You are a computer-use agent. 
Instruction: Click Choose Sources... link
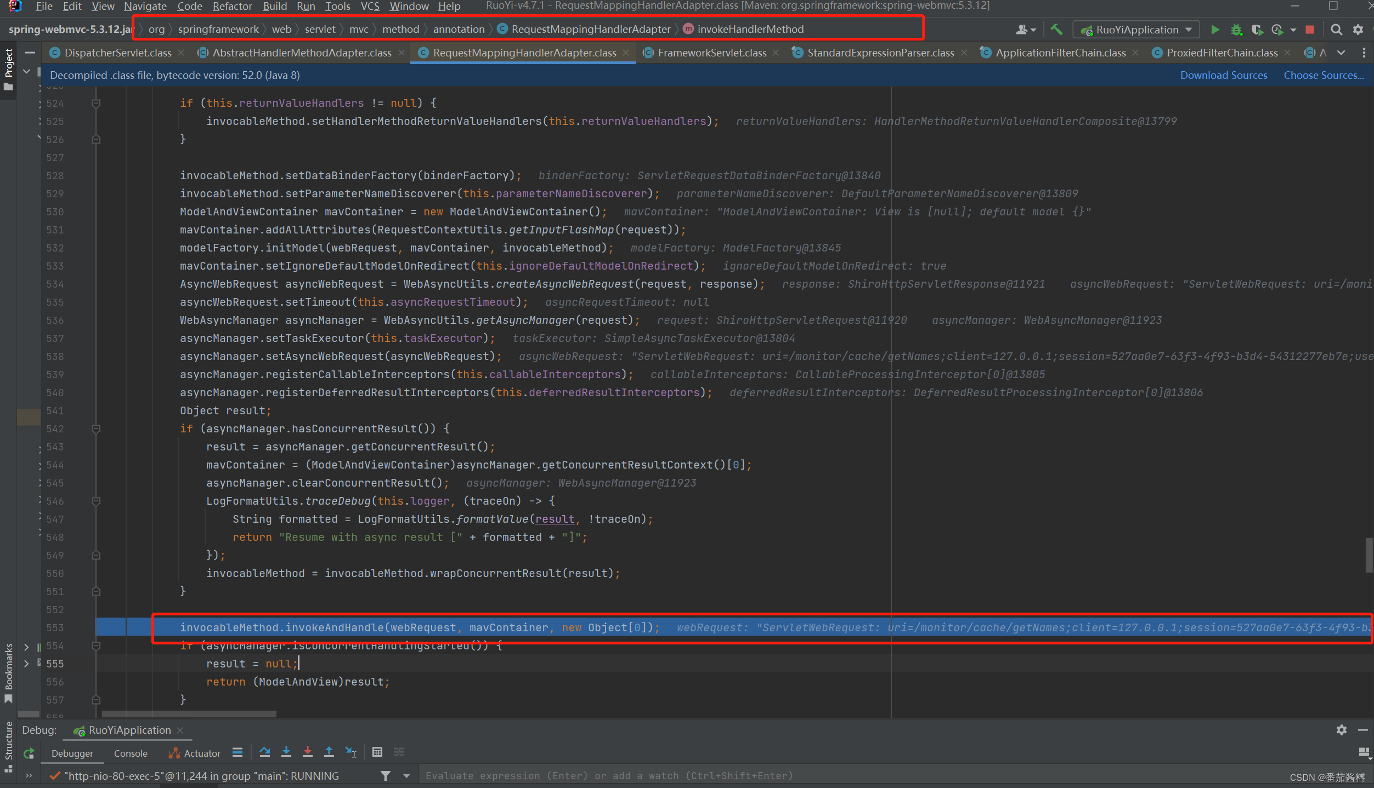(1324, 75)
